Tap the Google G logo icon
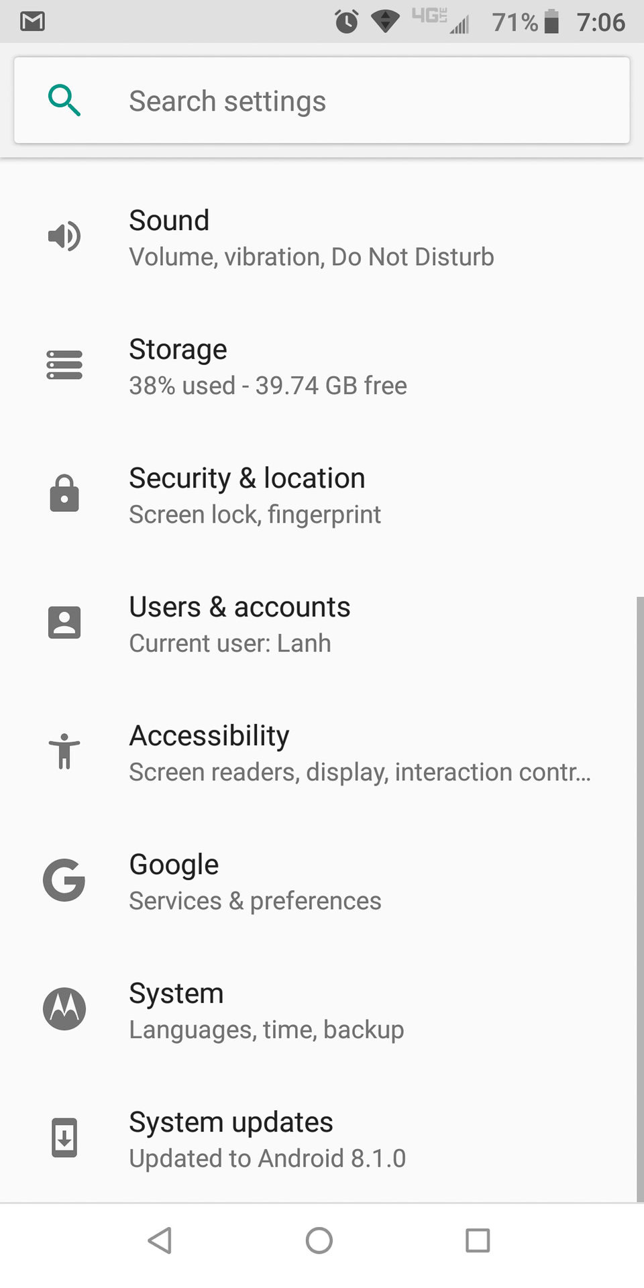 (64, 880)
